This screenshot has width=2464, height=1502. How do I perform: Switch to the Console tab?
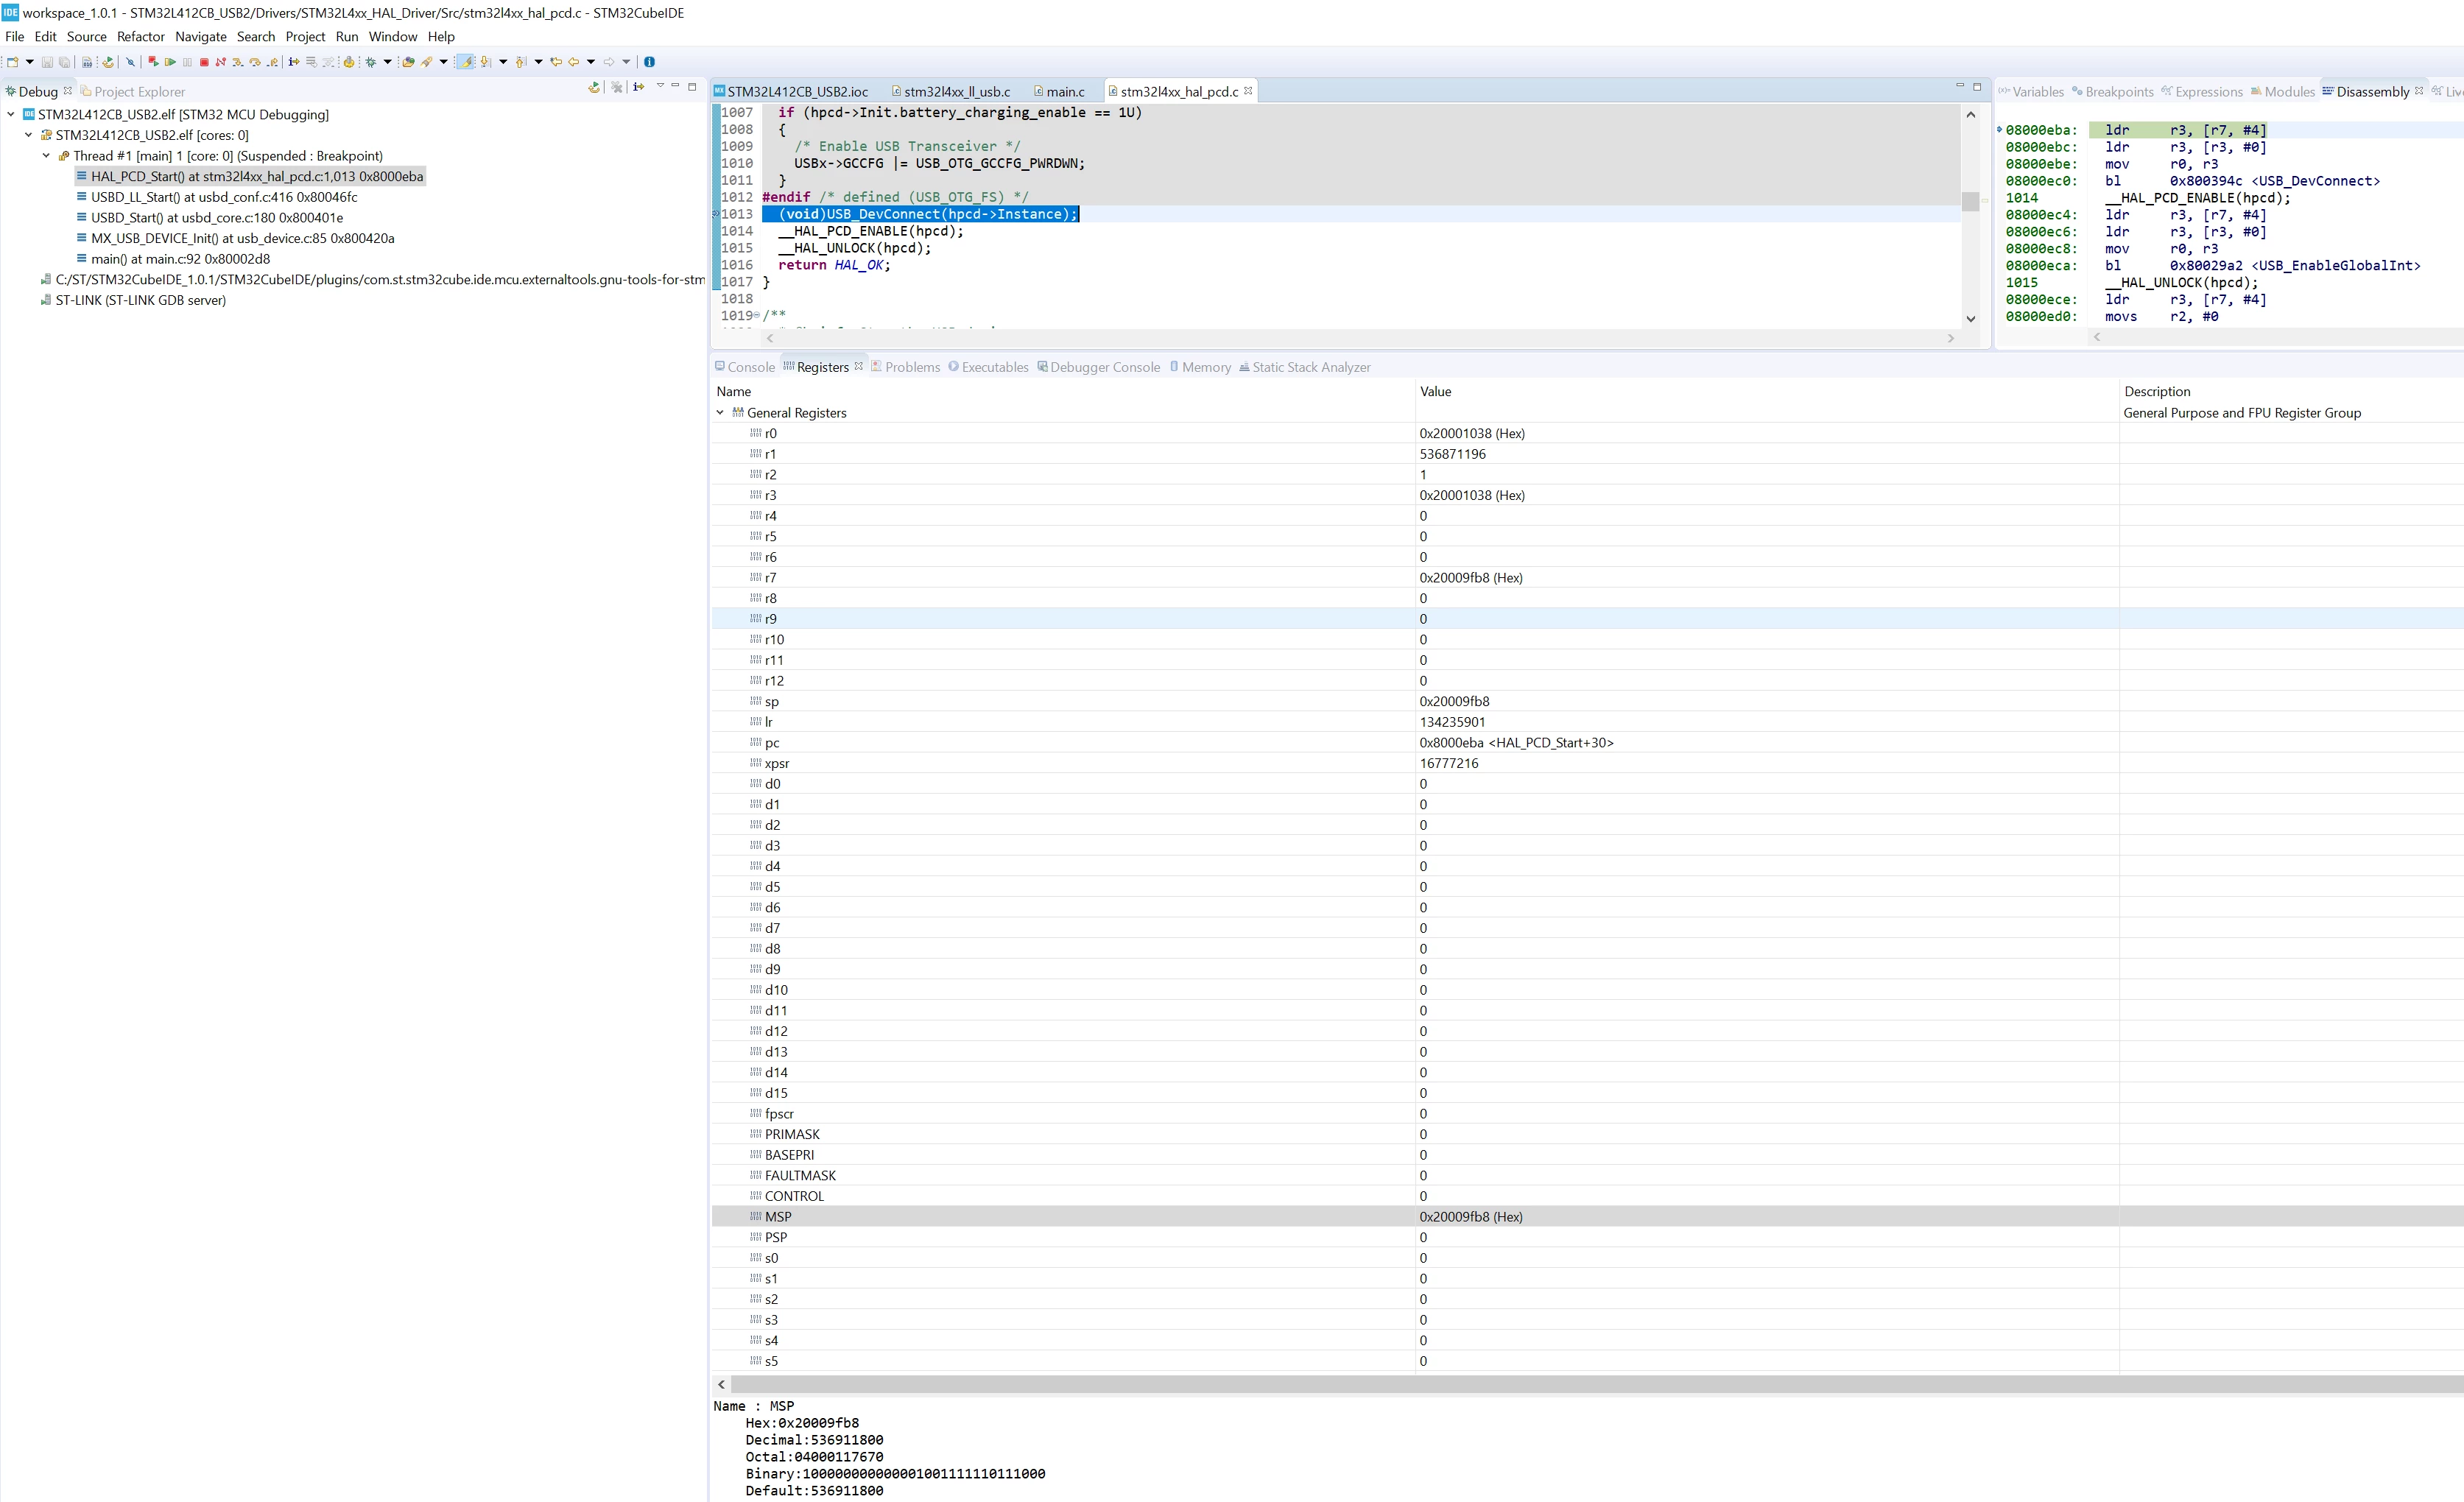click(745, 367)
